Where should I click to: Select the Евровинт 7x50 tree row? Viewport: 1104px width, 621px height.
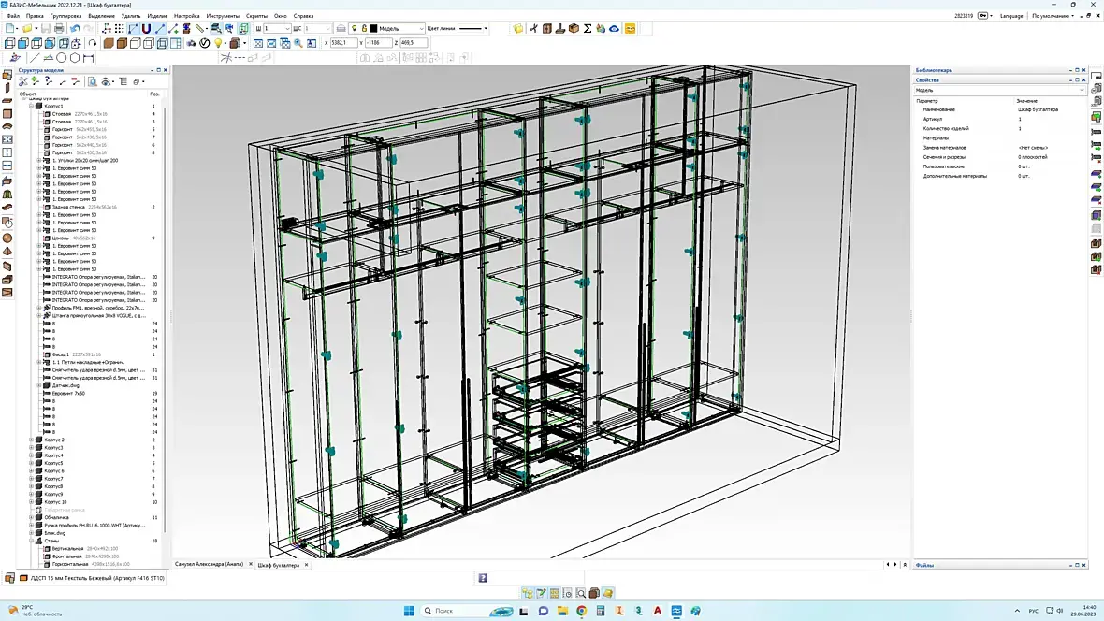[x=67, y=393]
